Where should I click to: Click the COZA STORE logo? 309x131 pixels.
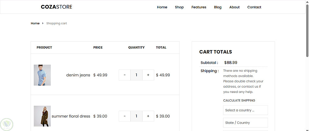[x=56, y=7]
